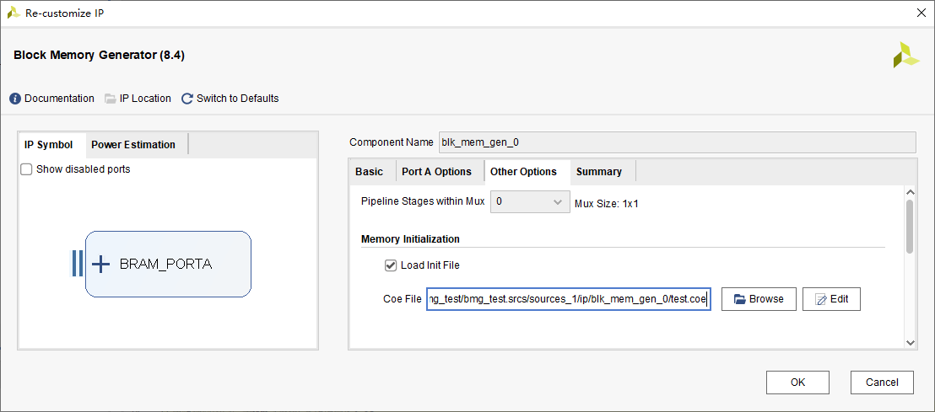Open Pipeline Stages within Mux dropdown

coord(529,202)
